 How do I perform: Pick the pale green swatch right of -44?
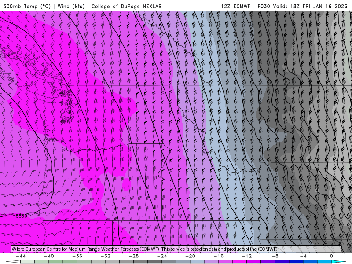27,262
